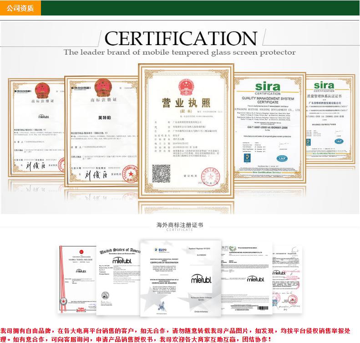Image resolution: width=360 pixels, height=343 pixels.
Task: Click the dark green header bar
Action: click(x=200, y=8)
